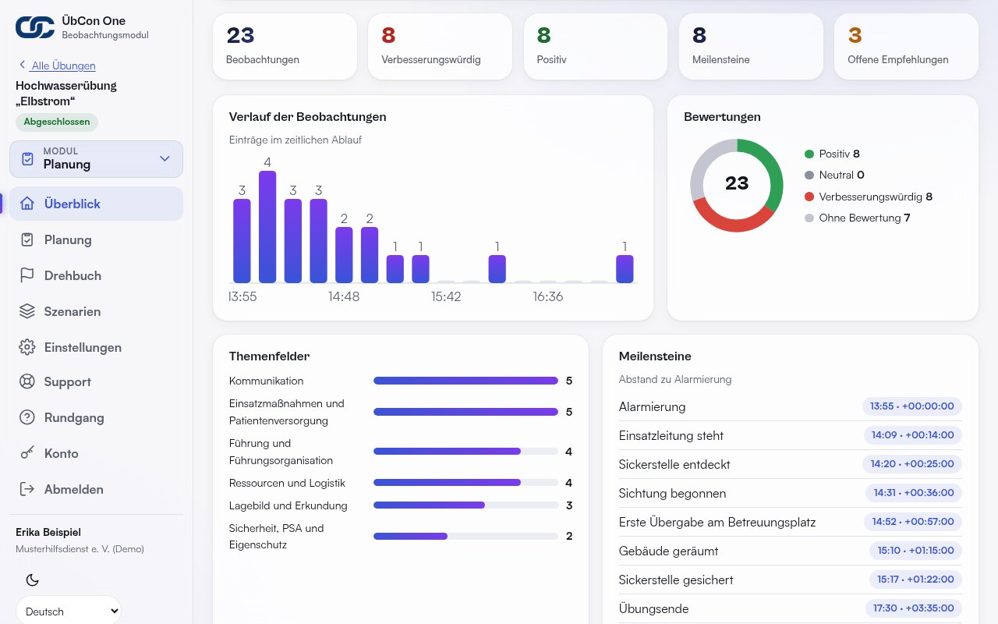Screen dimensions: 998x624
Task: Expand the Modul Planung selector chevron
Action: (x=165, y=158)
